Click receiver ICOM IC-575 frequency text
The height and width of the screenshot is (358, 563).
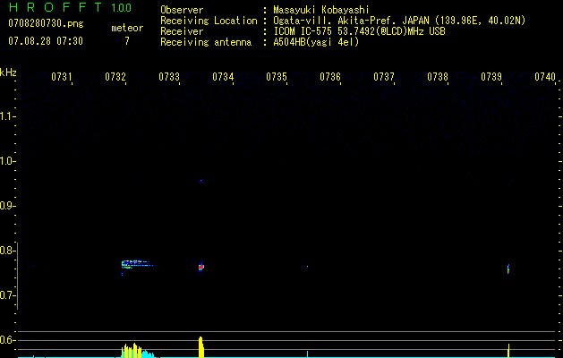pos(359,31)
